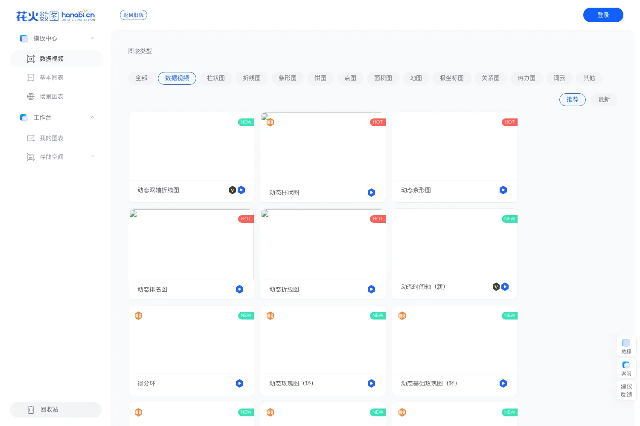This screenshot has height=426, width=640.
Task: Switch sorting to 最新
Action: (604, 100)
